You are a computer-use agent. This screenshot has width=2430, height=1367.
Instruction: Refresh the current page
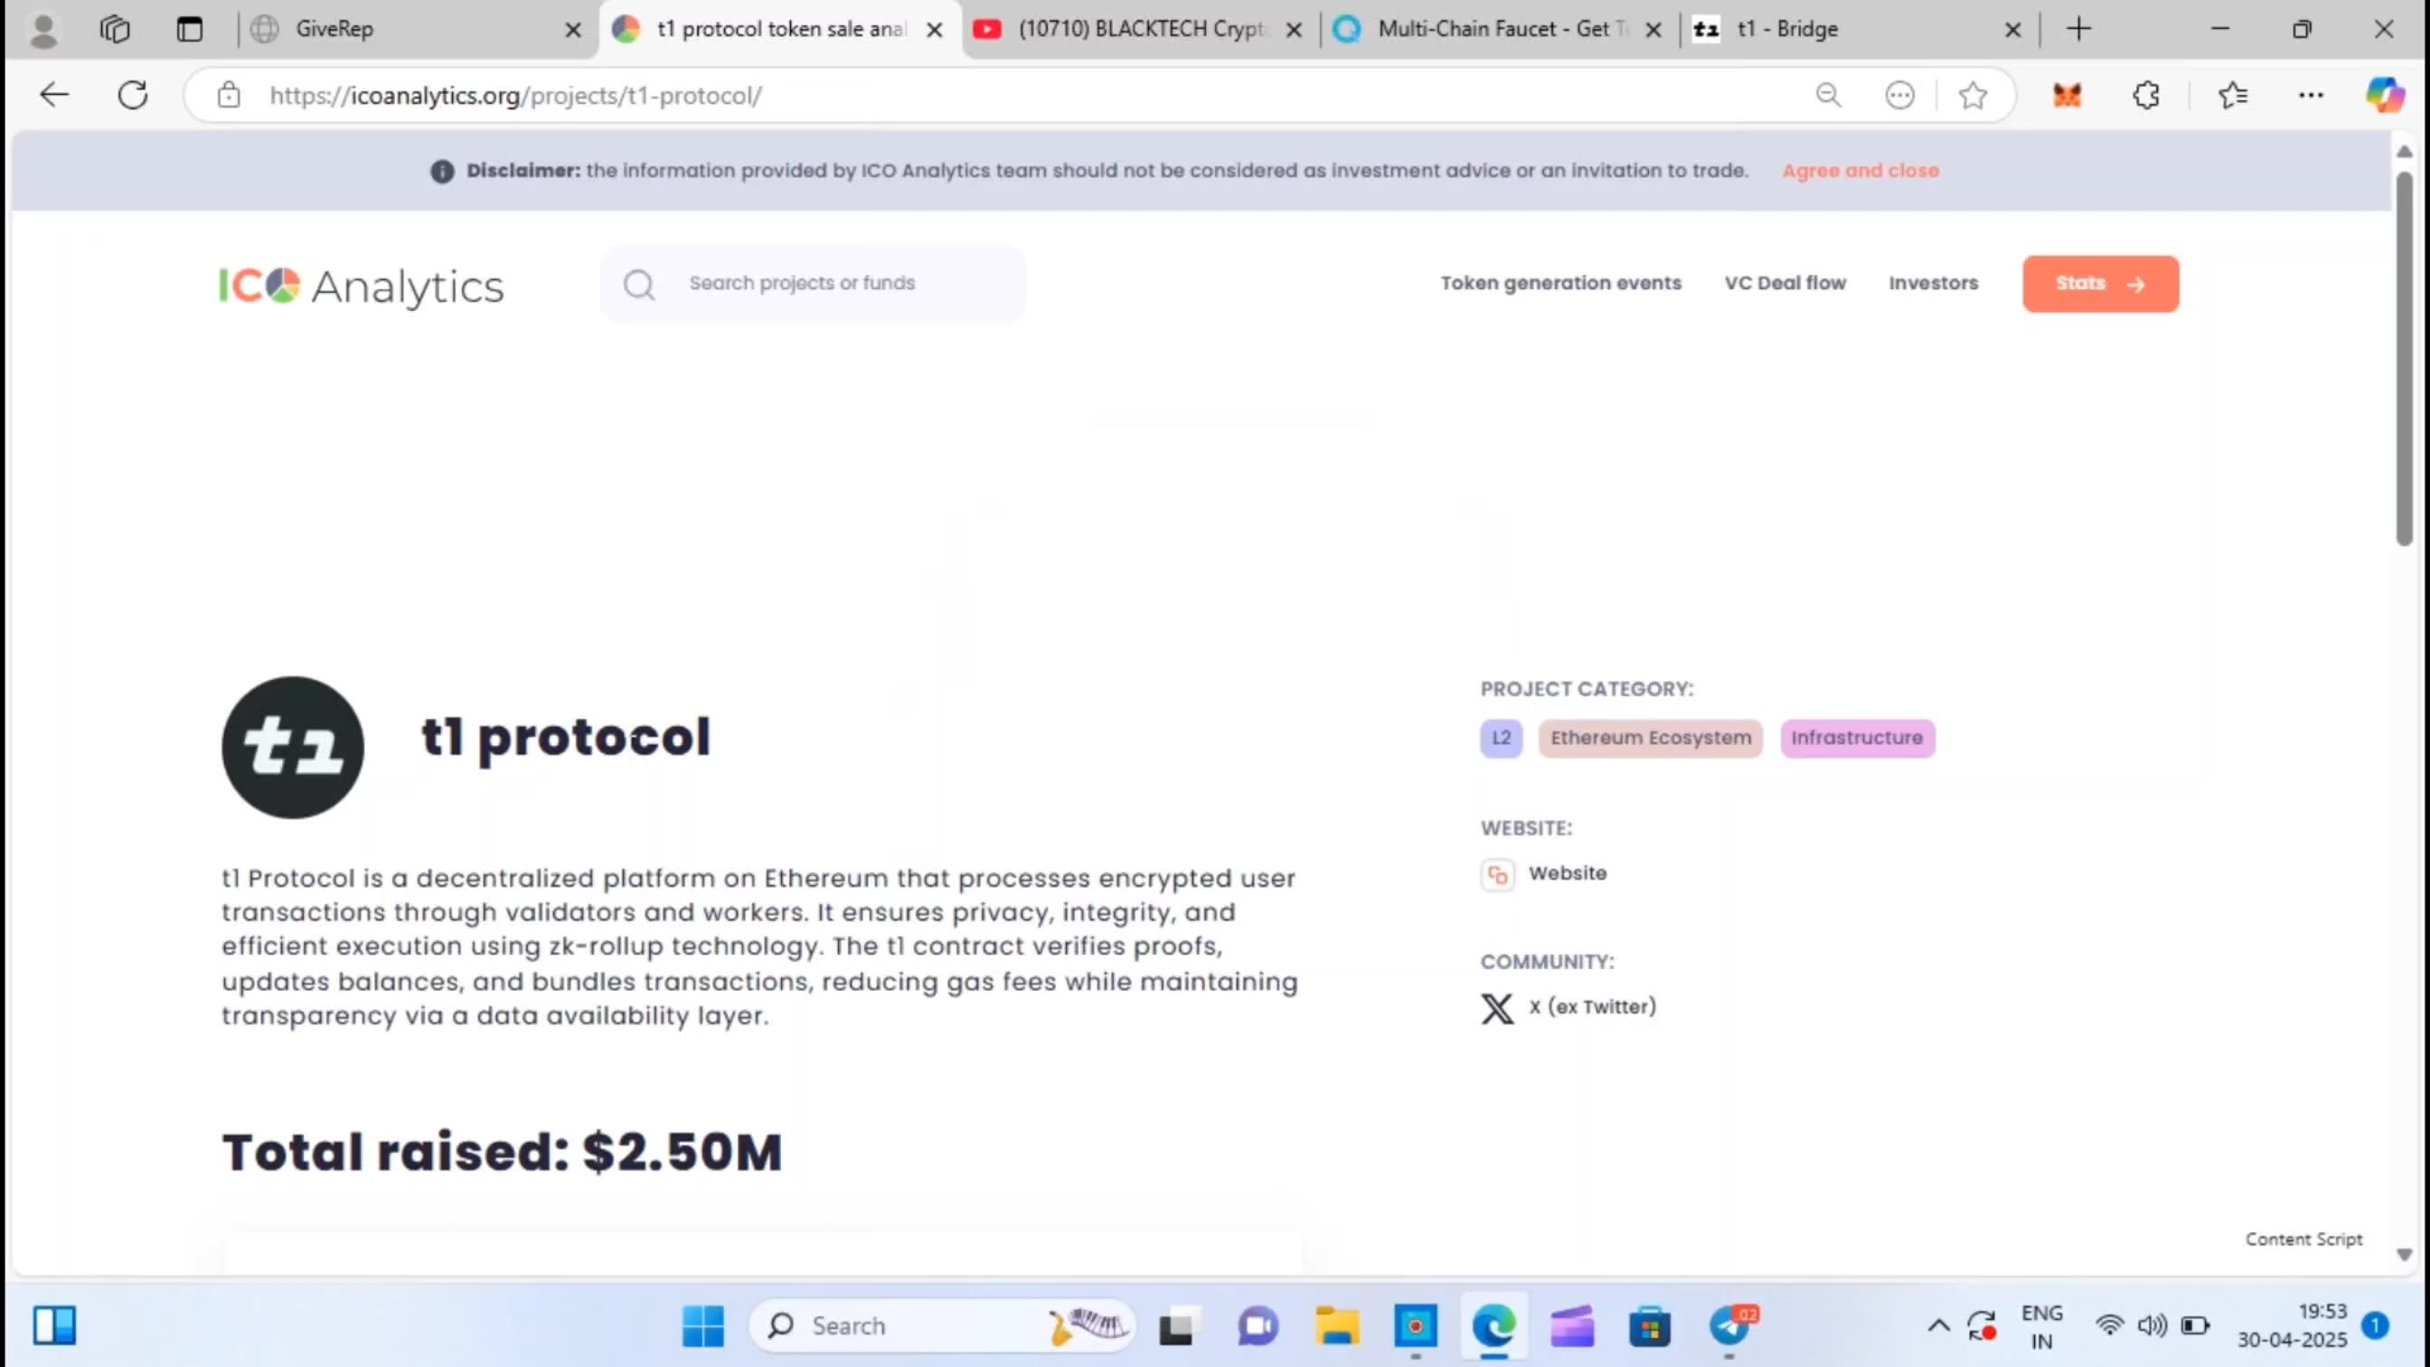(x=132, y=94)
